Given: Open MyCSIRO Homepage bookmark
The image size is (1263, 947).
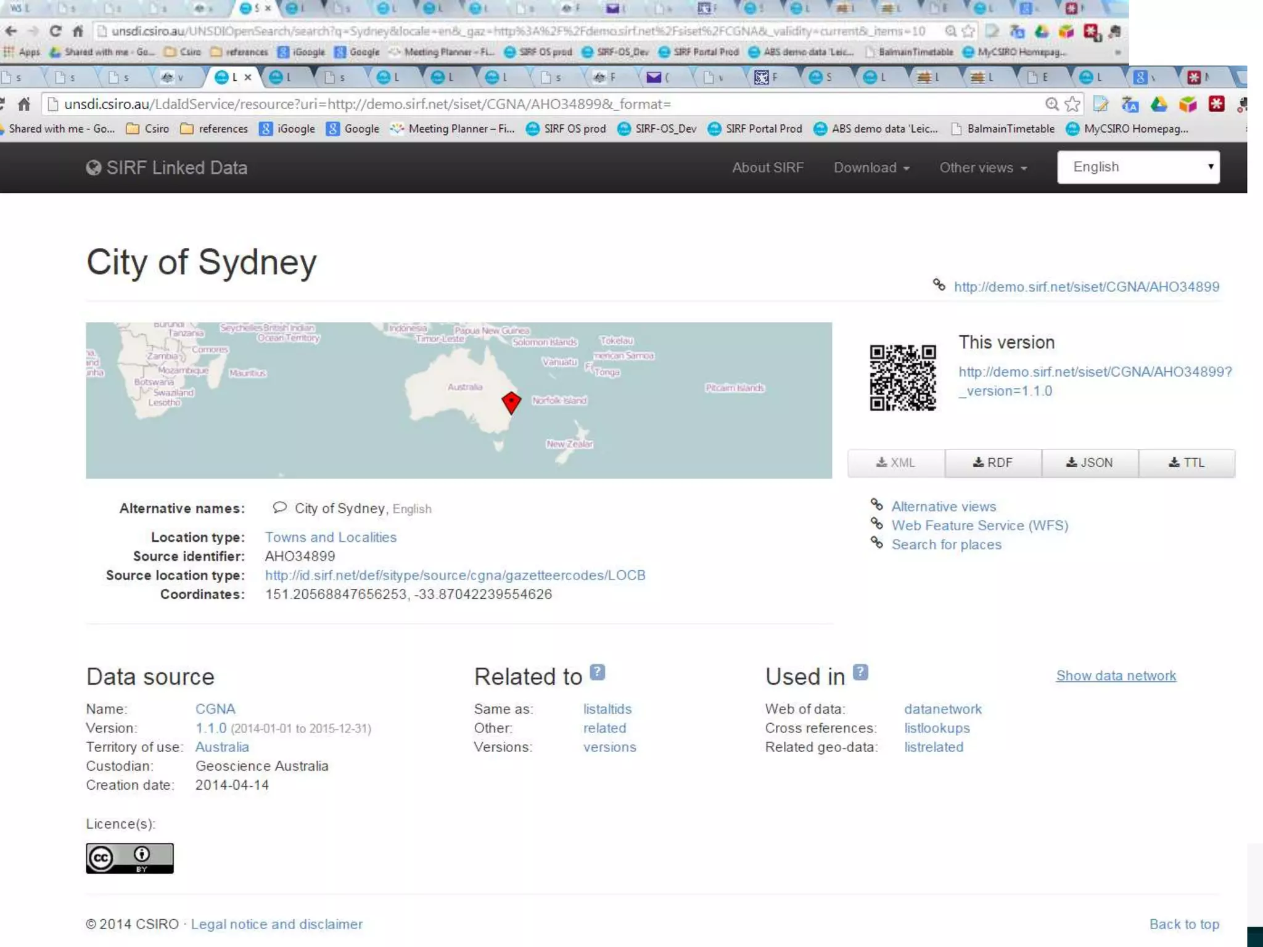Looking at the screenshot, I should pos(1127,129).
